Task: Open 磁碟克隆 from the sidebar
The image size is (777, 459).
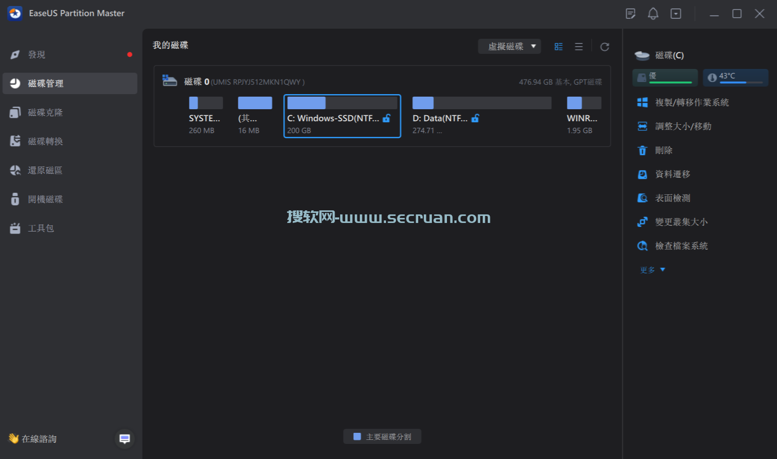Action: click(x=70, y=112)
